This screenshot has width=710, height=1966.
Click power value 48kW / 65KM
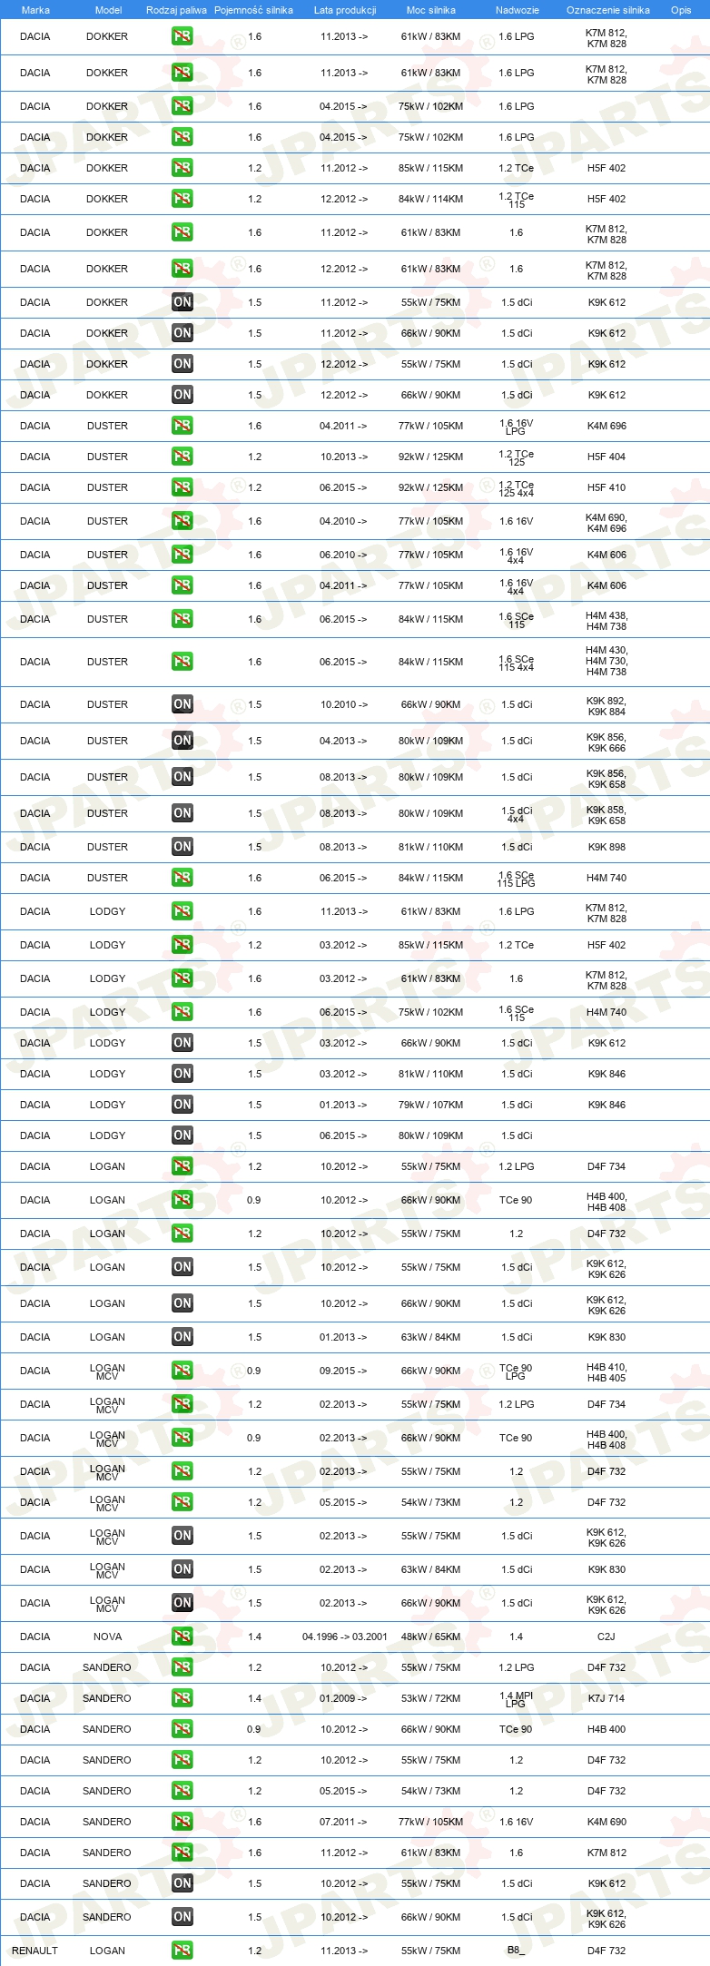(x=431, y=1637)
